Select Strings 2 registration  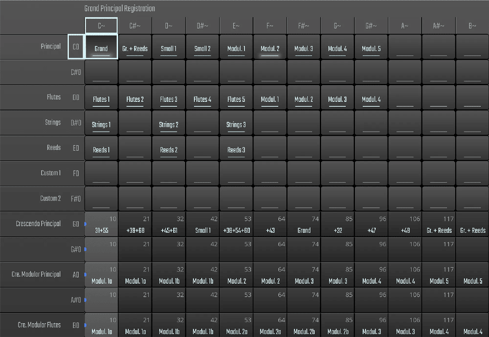click(169, 123)
